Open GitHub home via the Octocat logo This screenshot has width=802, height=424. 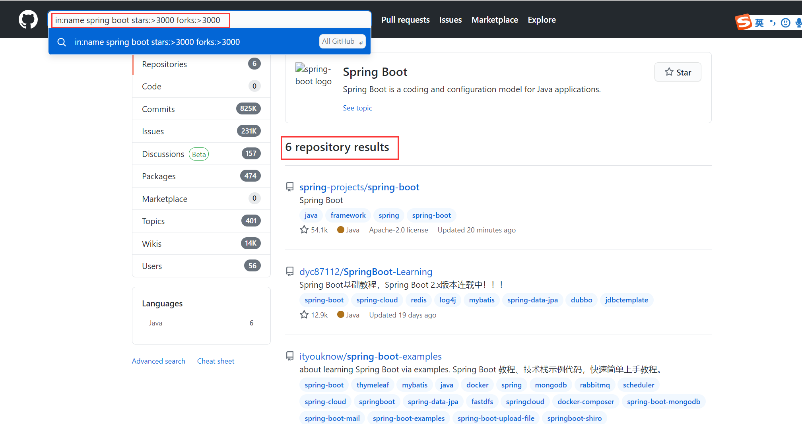click(x=28, y=19)
